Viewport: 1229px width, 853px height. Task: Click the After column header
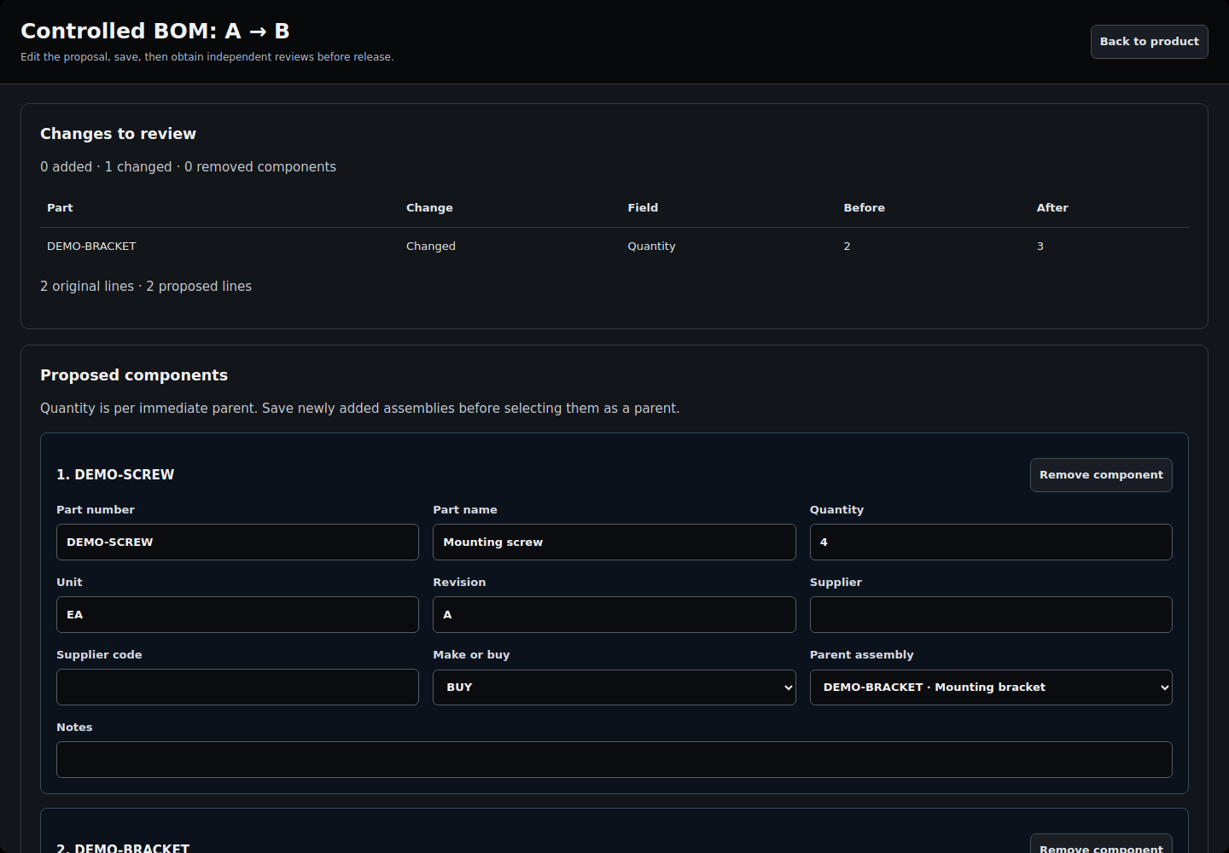pyautogui.click(x=1051, y=208)
